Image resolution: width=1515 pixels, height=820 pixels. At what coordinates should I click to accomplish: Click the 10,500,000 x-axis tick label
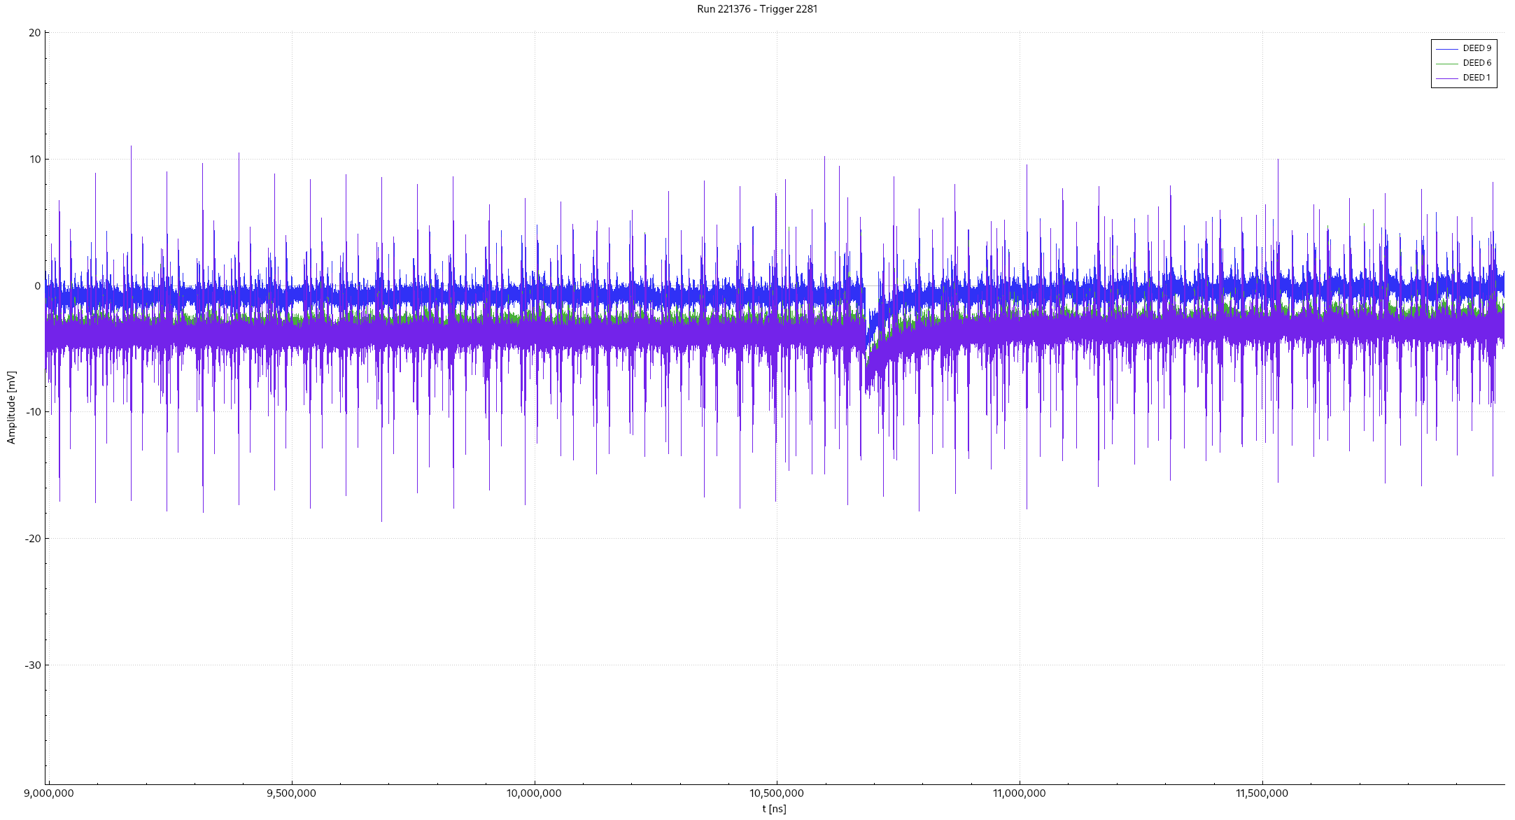click(777, 793)
